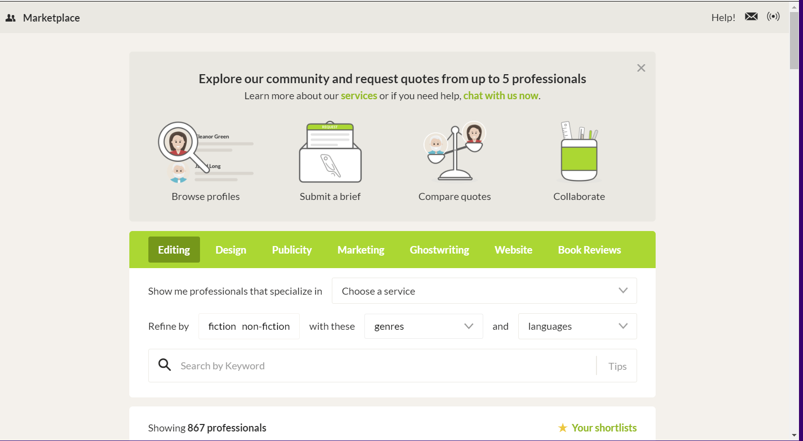This screenshot has height=441, width=803.
Task: Click the Browse profiles illustration
Action: pos(206,152)
